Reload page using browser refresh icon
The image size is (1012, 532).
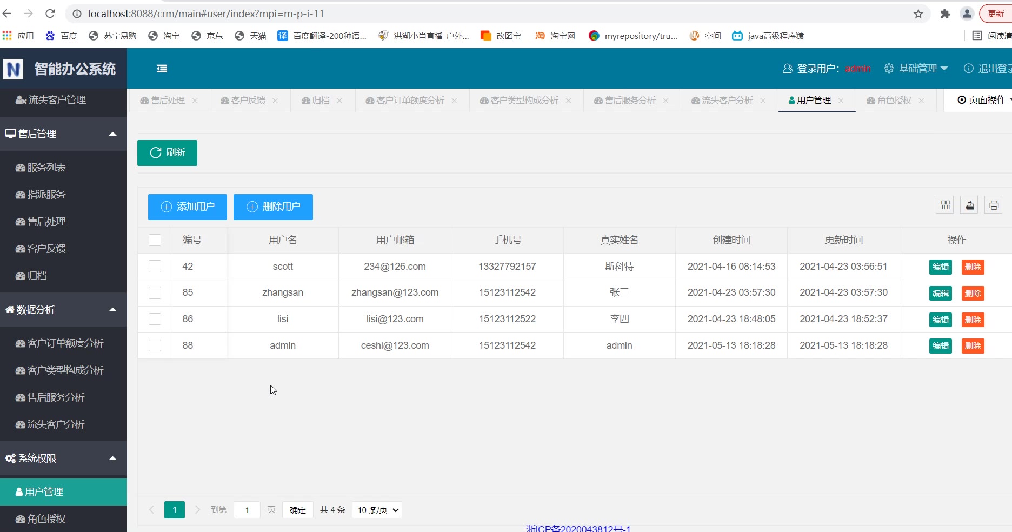click(50, 14)
